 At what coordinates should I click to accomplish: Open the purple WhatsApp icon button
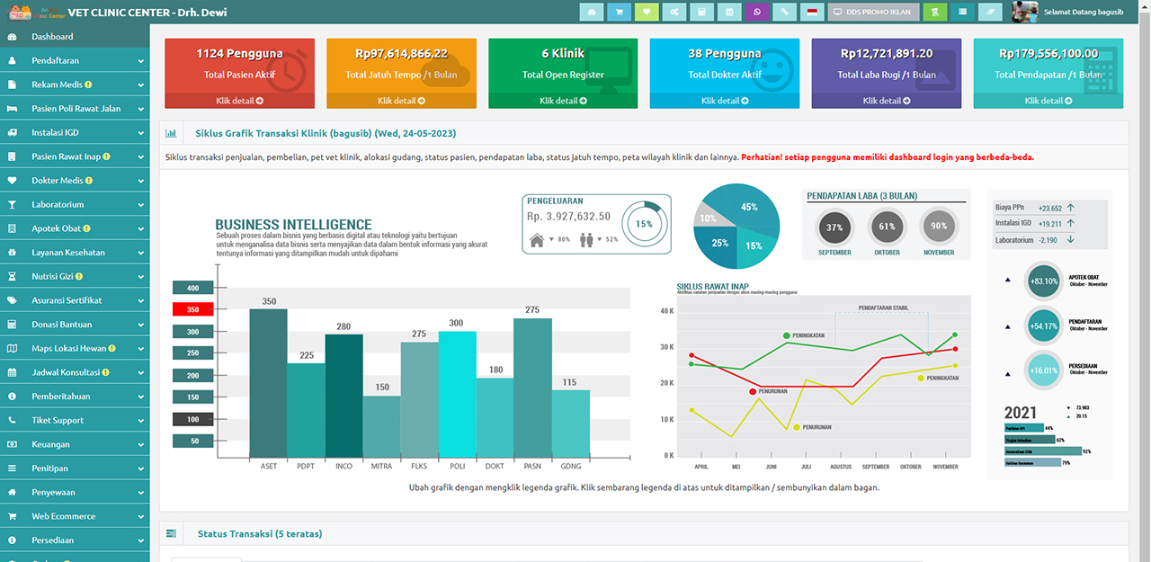(x=757, y=12)
